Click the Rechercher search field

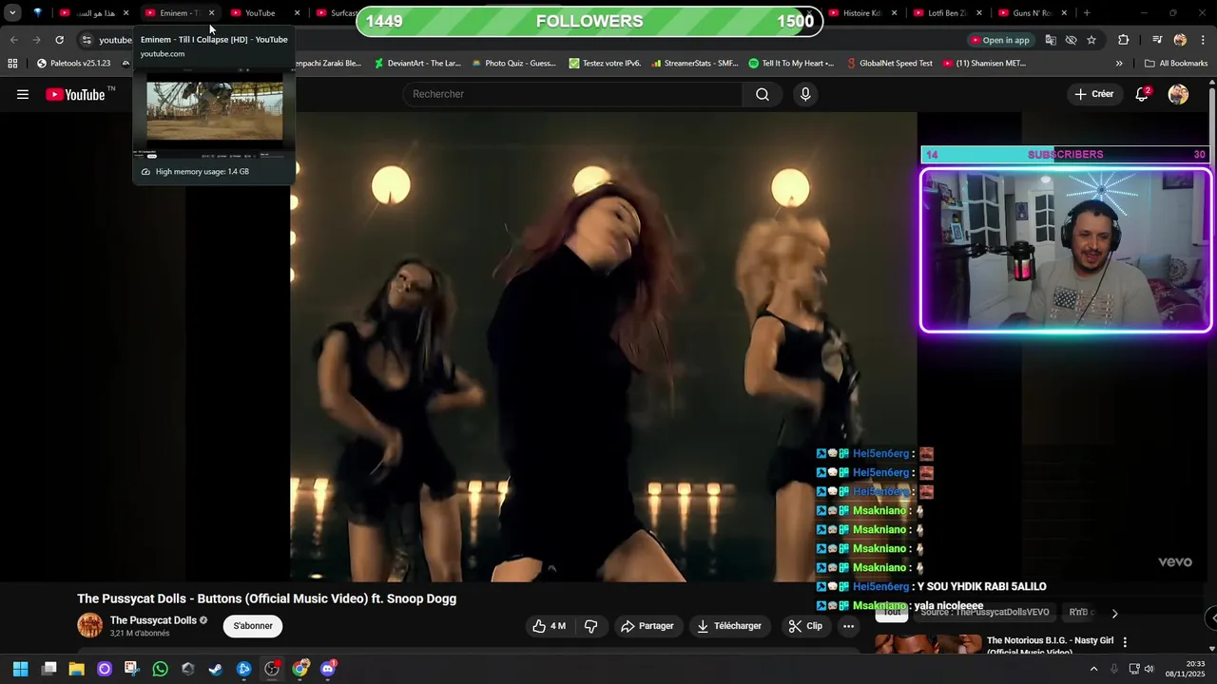[x=573, y=94]
